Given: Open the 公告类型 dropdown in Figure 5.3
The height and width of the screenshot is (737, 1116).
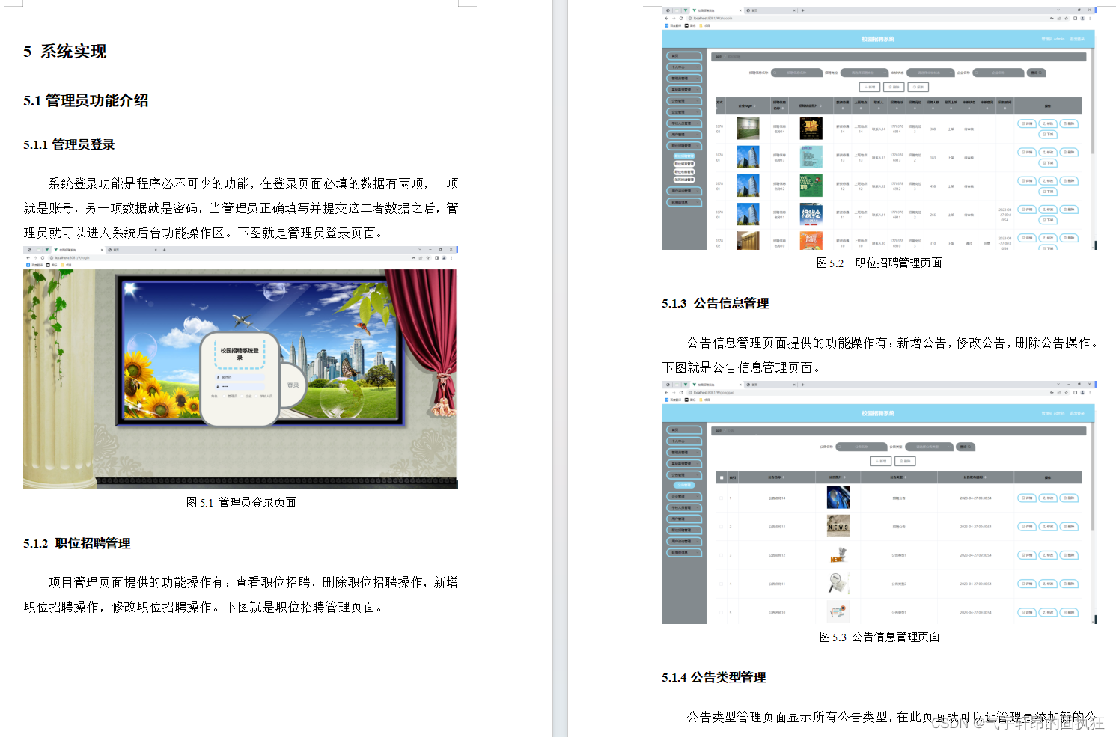Looking at the screenshot, I should [x=929, y=447].
